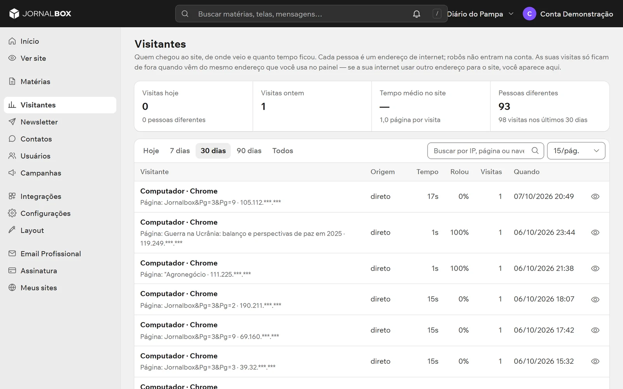Expand the Diário do Pampa site switcher
The image size is (623, 389).
click(480, 14)
